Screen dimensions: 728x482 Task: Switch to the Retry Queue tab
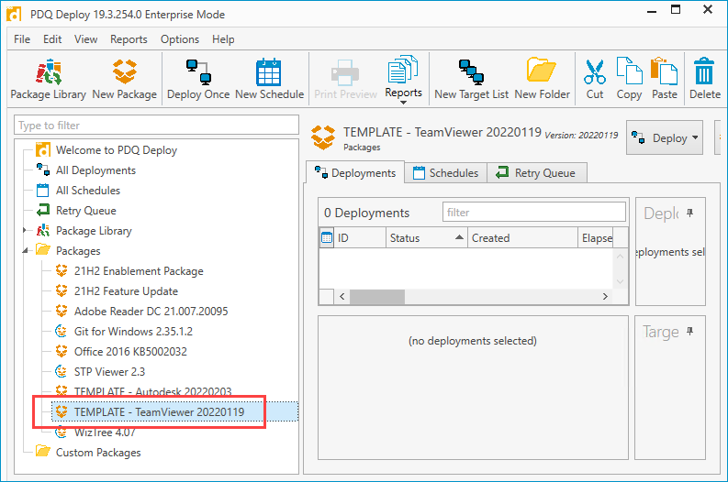(x=536, y=173)
